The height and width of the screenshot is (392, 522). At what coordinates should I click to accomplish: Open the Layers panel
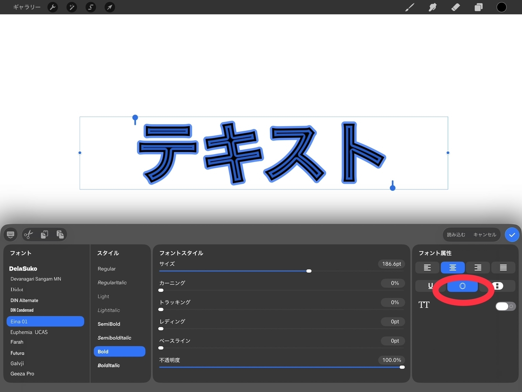click(478, 7)
